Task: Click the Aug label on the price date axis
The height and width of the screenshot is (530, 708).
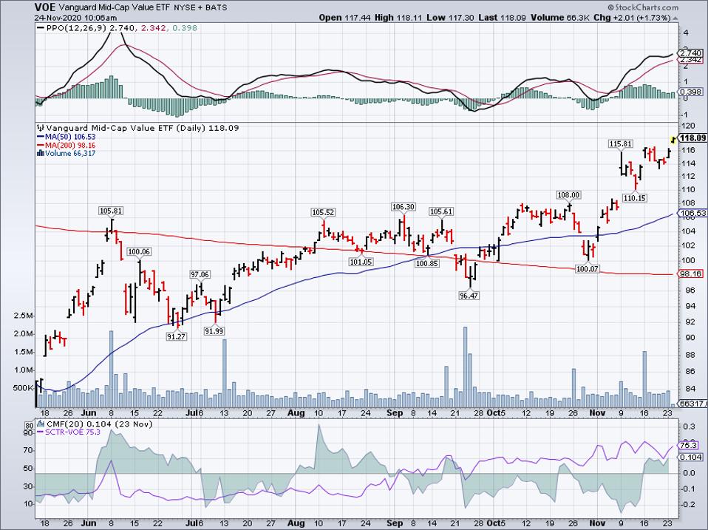Action: pyautogui.click(x=296, y=413)
